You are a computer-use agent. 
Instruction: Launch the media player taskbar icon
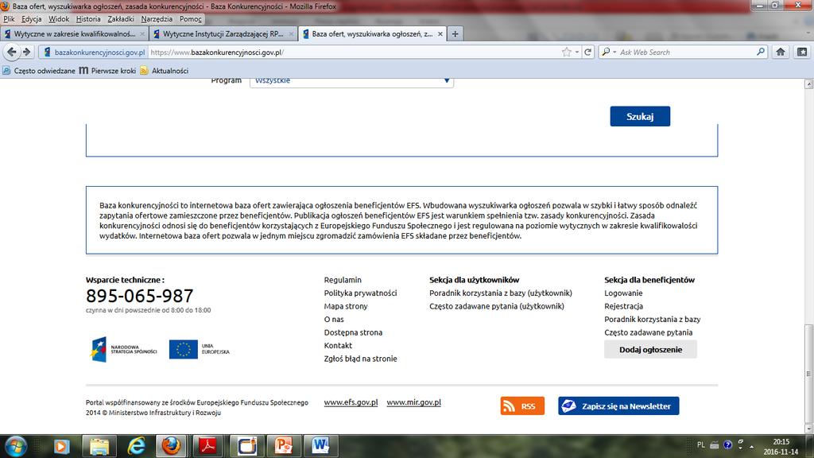pyautogui.click(x=61, y=446)
